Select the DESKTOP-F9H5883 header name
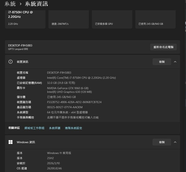The image size is (186, 172). (x=20, y=45)
